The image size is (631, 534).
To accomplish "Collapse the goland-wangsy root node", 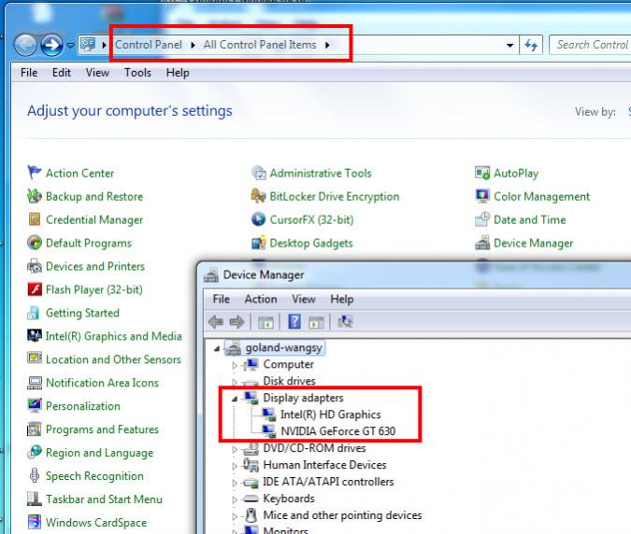I will [x=217, y=348].
